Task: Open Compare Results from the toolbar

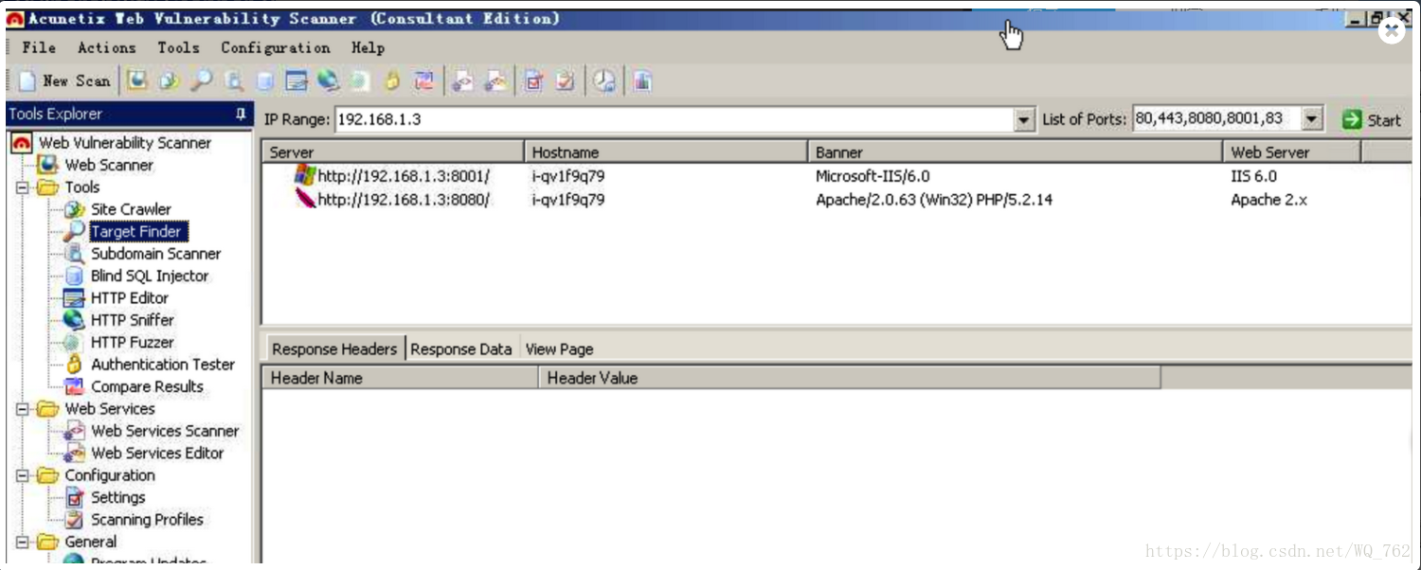Action: click(x=423, y=81)
